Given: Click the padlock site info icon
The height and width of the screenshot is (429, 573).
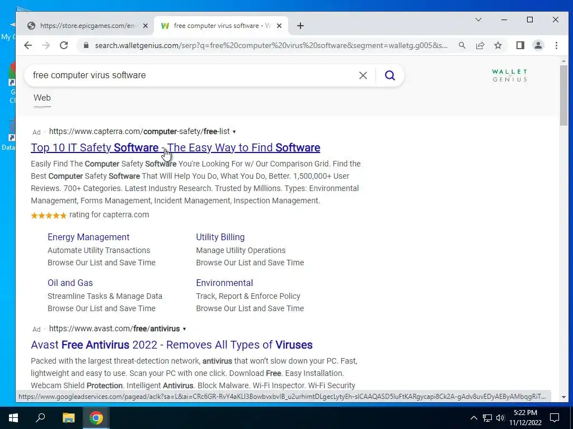Looking at the screenshot, I should coord(86,46).
